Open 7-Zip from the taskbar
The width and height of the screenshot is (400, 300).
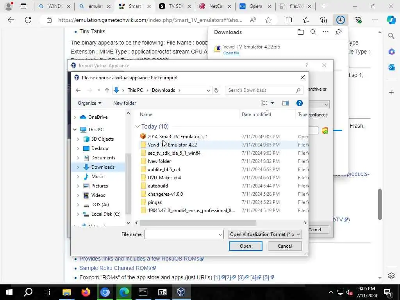pyautogui.click(x=162, y=292)
